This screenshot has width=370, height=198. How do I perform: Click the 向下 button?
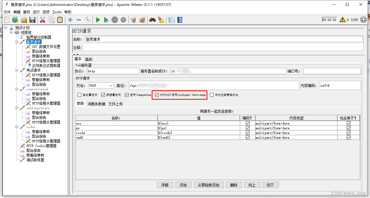(271, 185)
